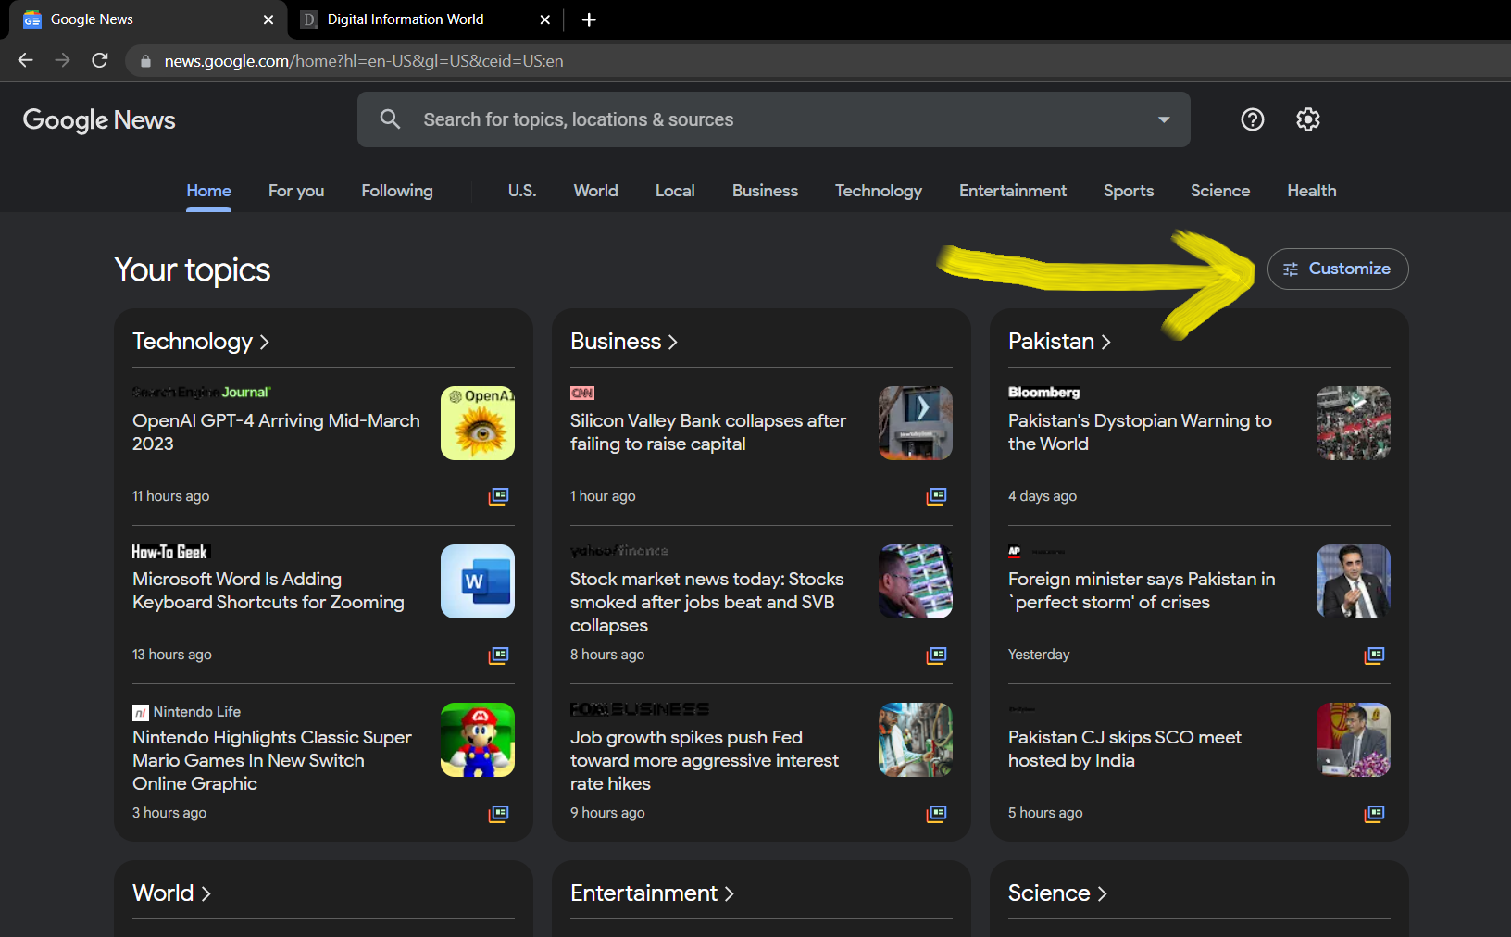Click the Microsoft Word logo thumbnail
1511x937 pixels.
(478, 581)
